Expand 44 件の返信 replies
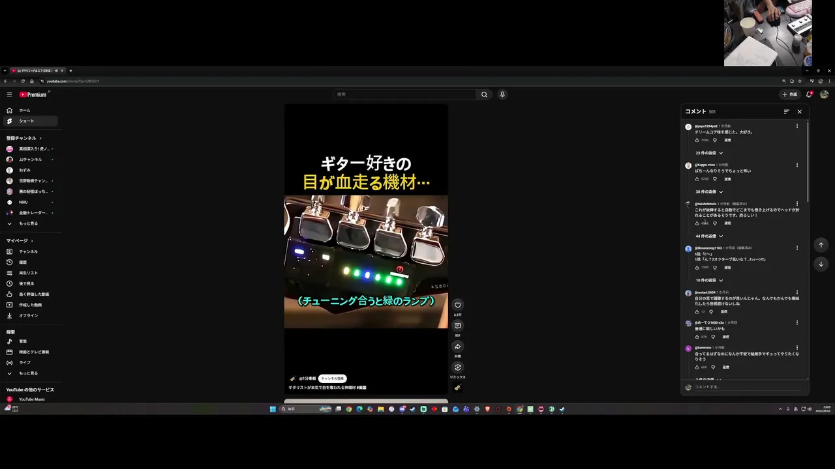The height and width of the screenshot is (469, 835). [709, 236]
